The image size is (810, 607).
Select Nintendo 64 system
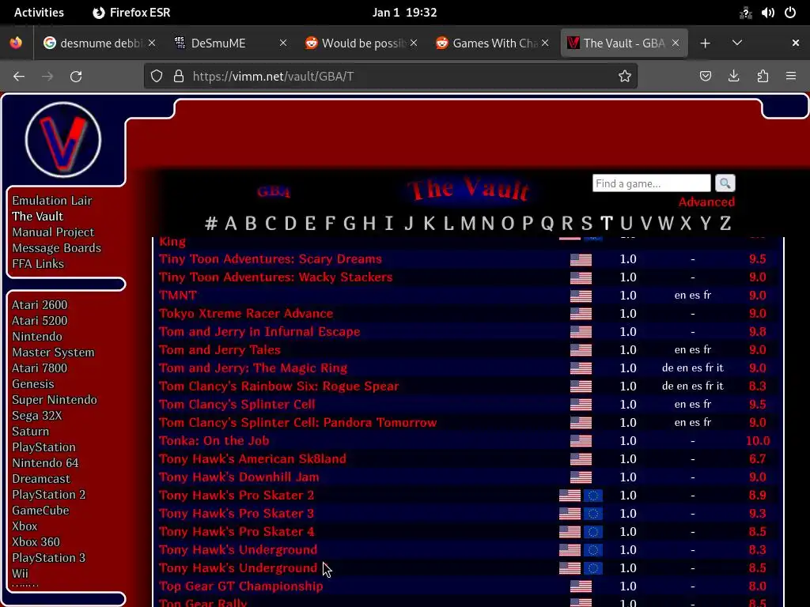coord(45,463)
